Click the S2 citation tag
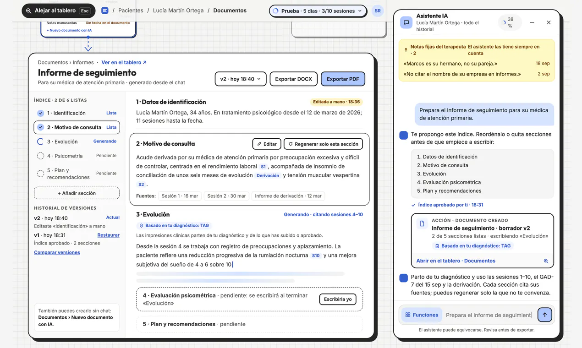Screen dimensions: 582x348 [x=141, y=185]
